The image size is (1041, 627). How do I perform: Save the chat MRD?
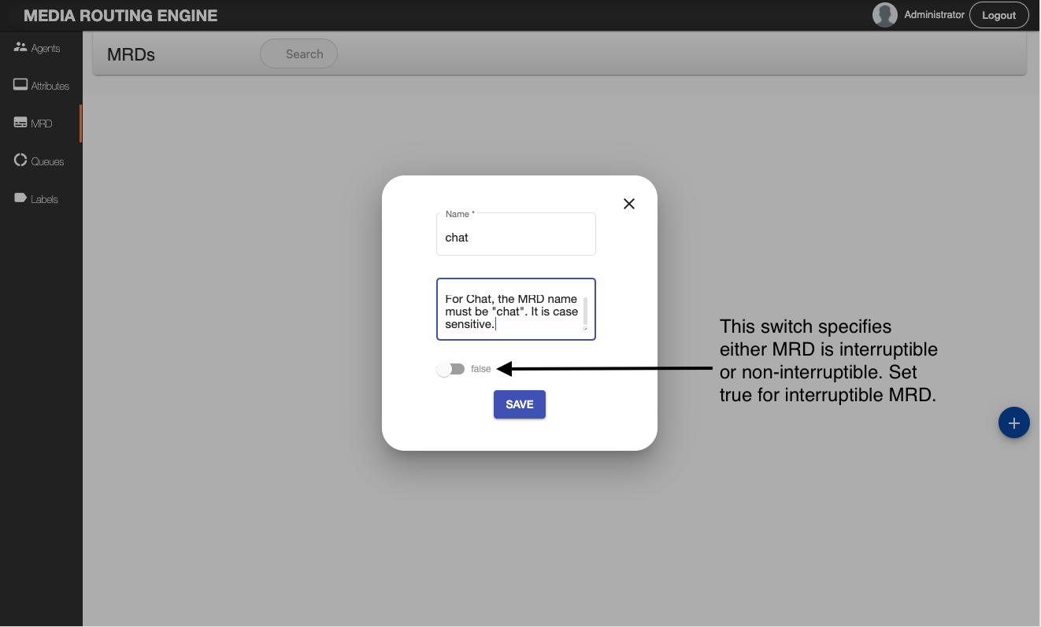[x=519, y=404]
